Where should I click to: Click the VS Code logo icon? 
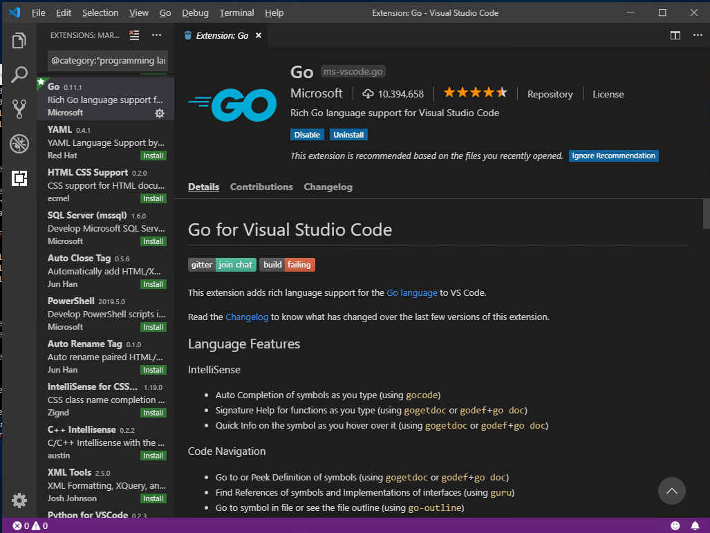coord(15,12)
